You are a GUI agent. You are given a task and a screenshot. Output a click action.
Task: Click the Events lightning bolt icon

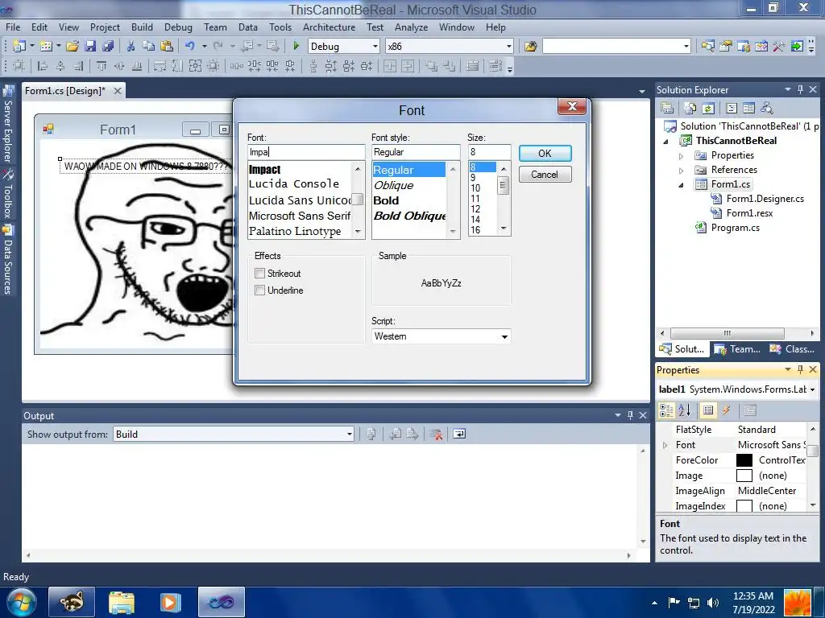point(726,410)
